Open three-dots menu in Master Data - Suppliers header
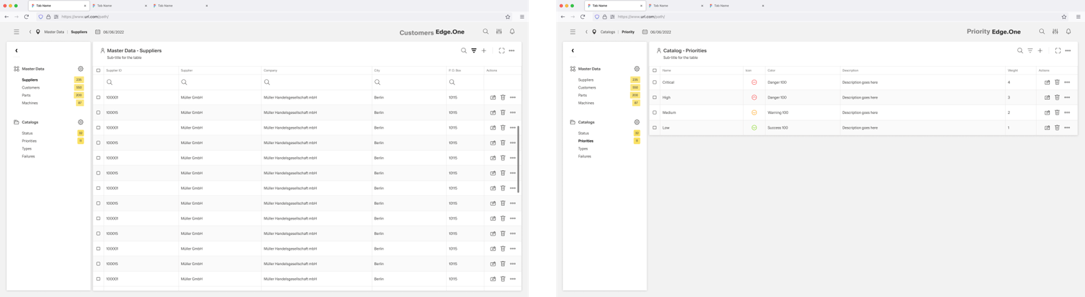 click(x=511, y=50)
